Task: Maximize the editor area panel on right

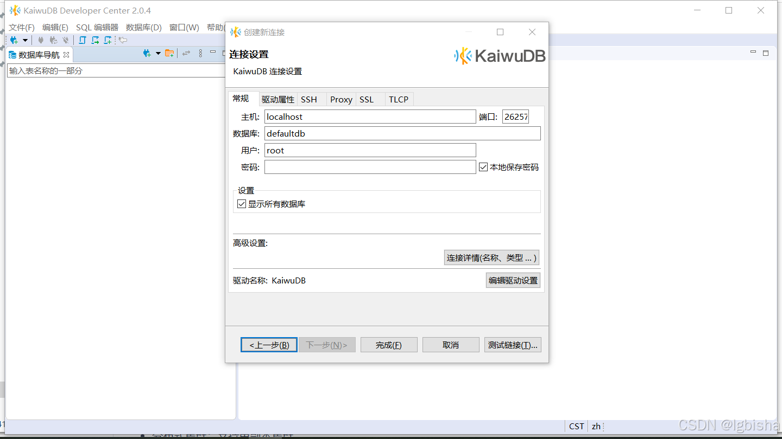Action: coord(766,53)
